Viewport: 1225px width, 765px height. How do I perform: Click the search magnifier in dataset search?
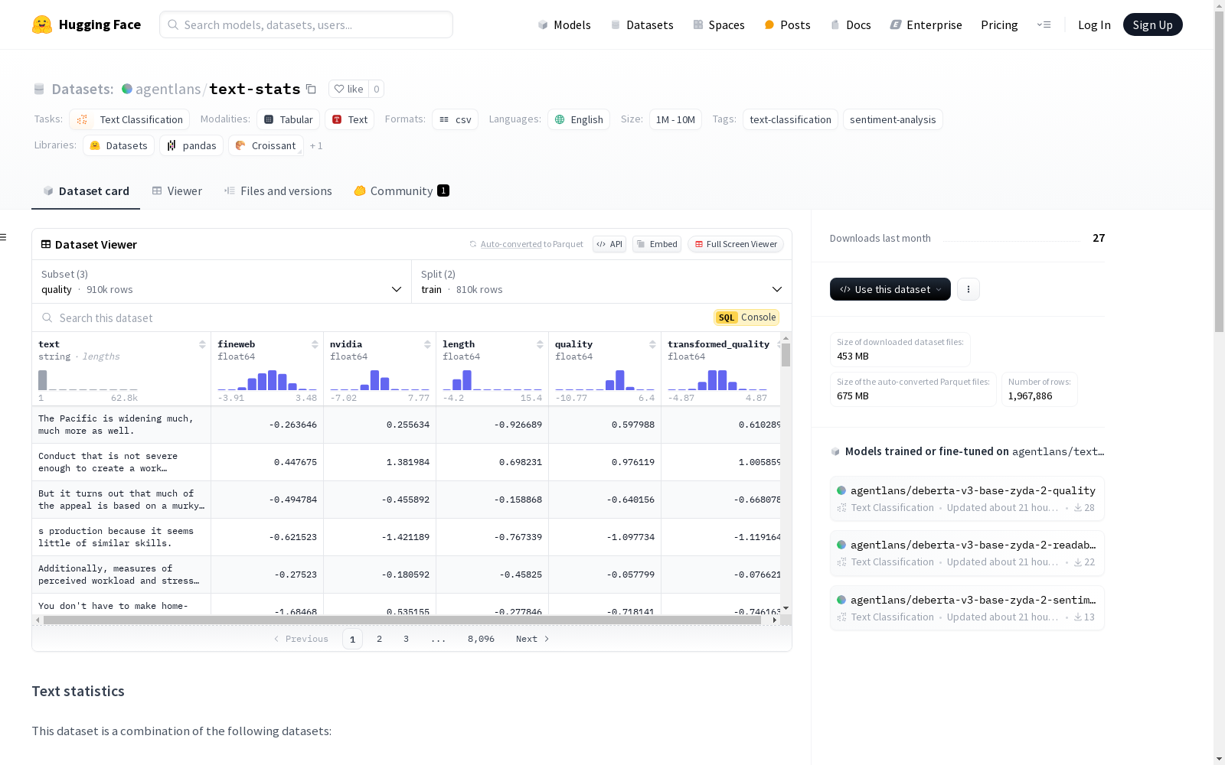coord(47,317)
